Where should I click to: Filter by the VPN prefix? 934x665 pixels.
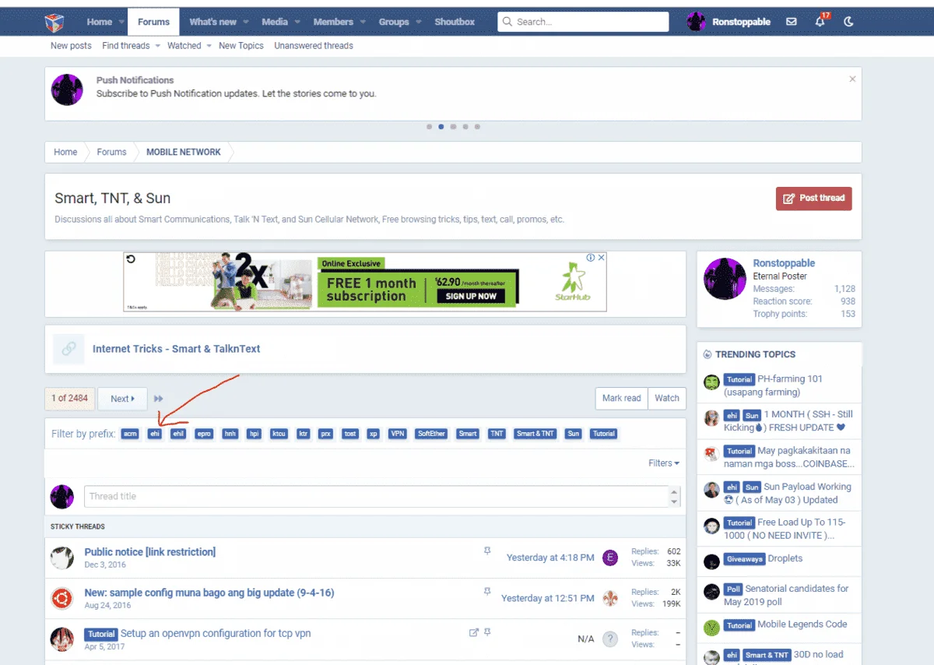398,434
